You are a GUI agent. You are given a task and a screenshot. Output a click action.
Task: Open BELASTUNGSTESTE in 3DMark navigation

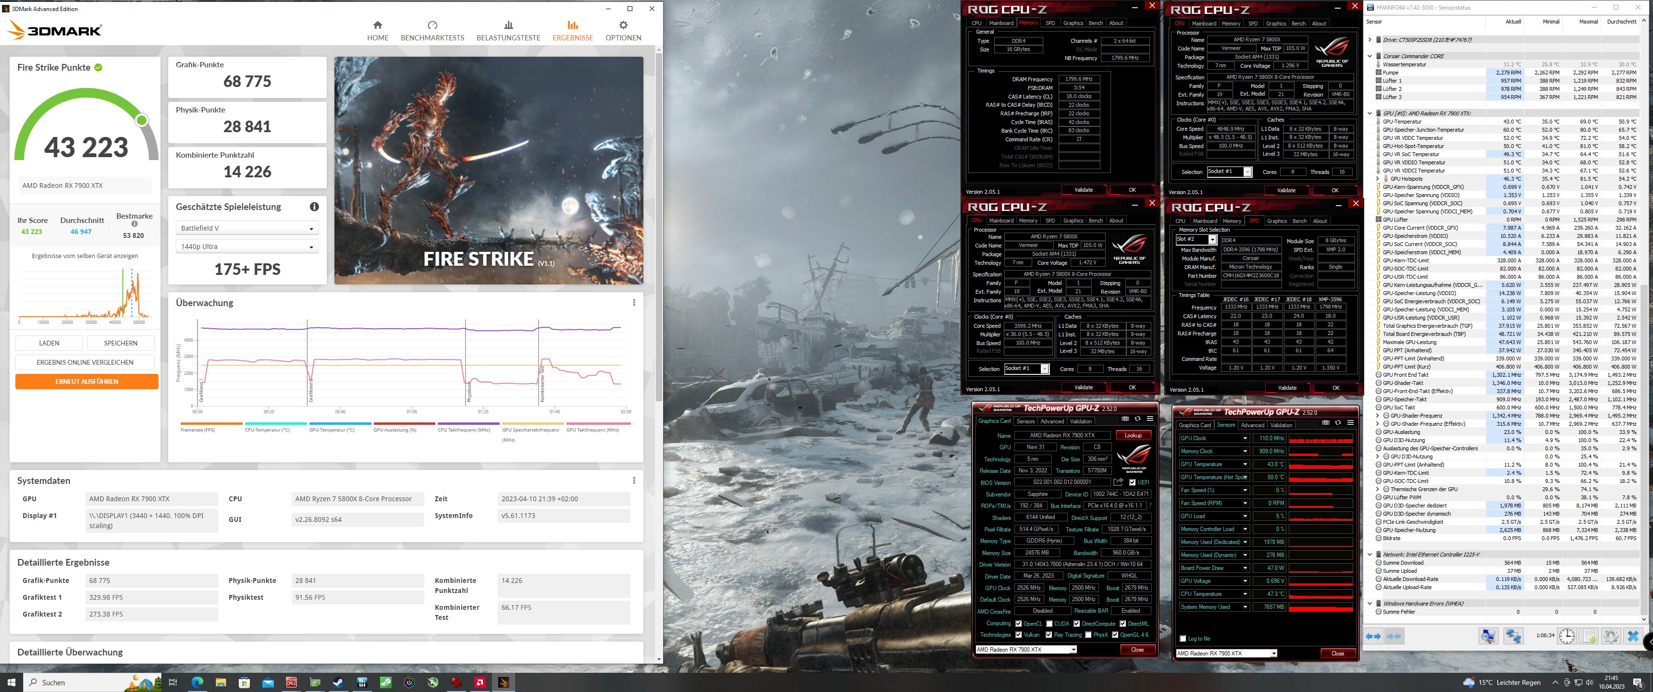pos(508,30)
